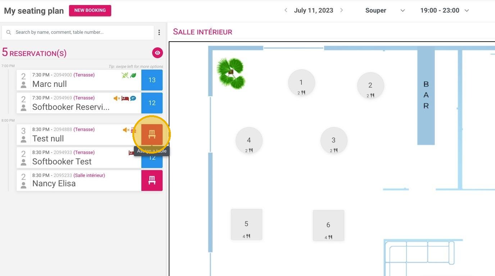Select round table 2 on the floor plan
This screenshot has width=495, height=276.
click(x=371, y=86)
